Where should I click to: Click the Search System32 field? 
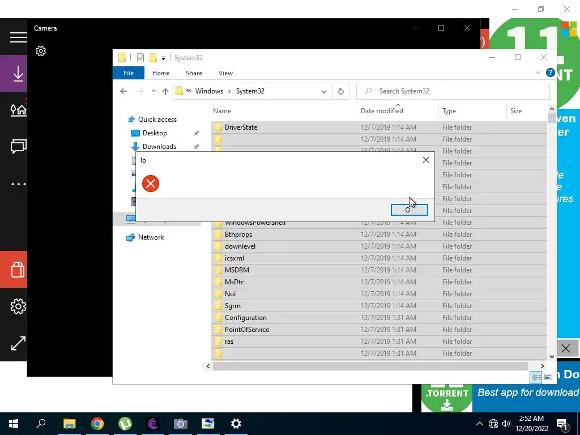[x=453, y=91]
